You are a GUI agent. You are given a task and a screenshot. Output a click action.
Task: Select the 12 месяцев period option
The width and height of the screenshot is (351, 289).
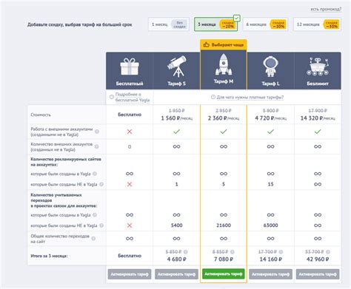317,24
